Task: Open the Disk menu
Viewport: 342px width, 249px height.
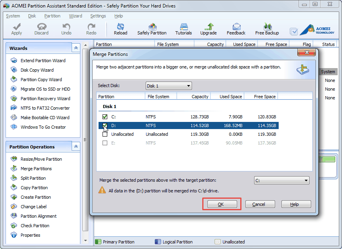Action: (x=32, y=16)
